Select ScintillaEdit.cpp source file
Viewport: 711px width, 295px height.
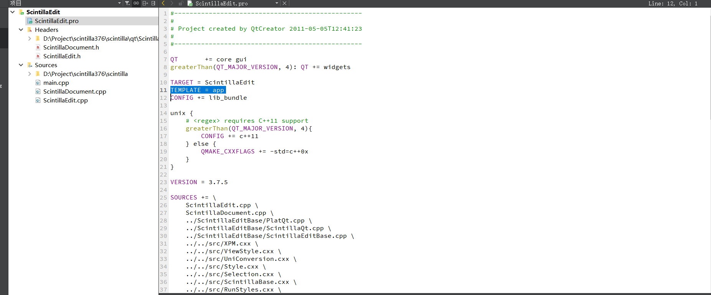(x=65, y=100)
